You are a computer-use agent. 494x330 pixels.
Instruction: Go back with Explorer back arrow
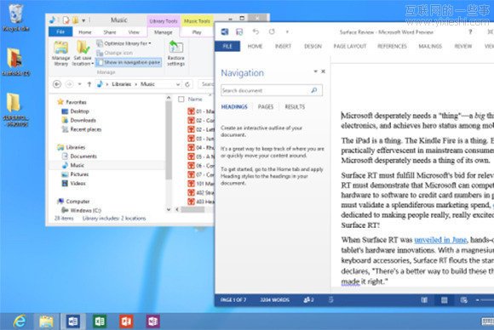57,84
